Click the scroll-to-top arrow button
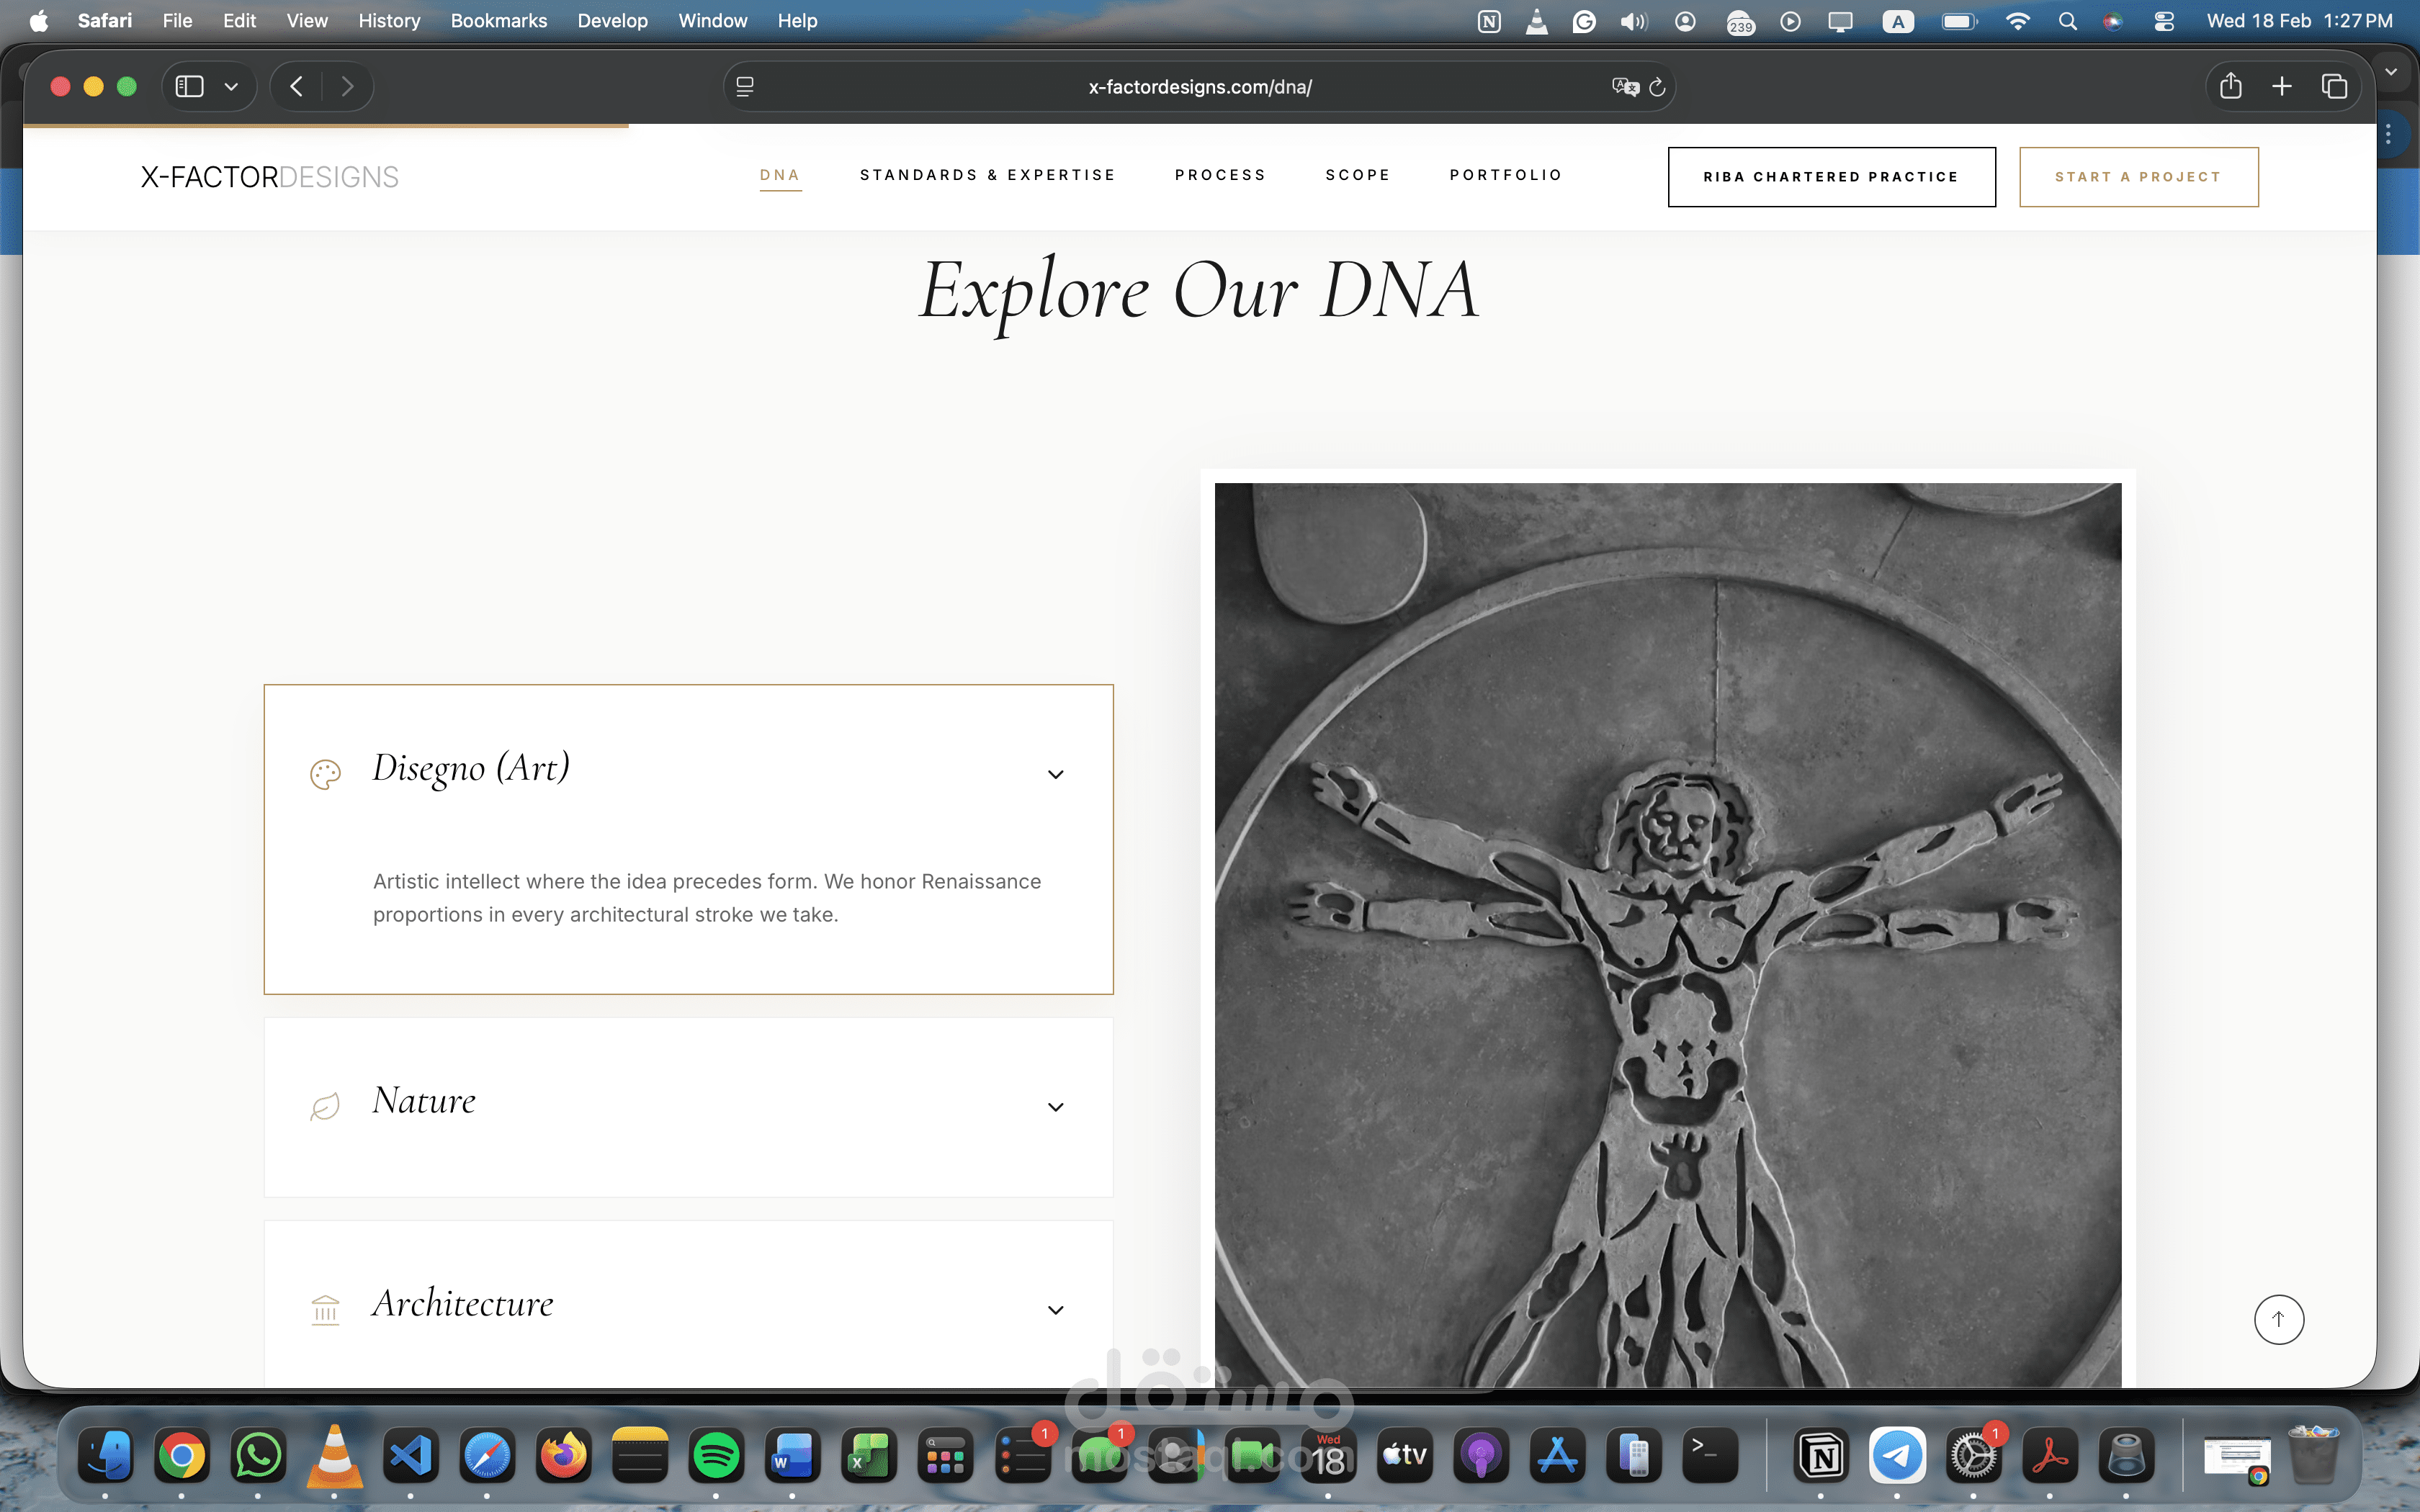 click(2278, 1319)
